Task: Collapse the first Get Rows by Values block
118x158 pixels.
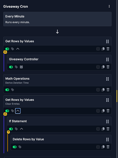Action: point(18,49)
